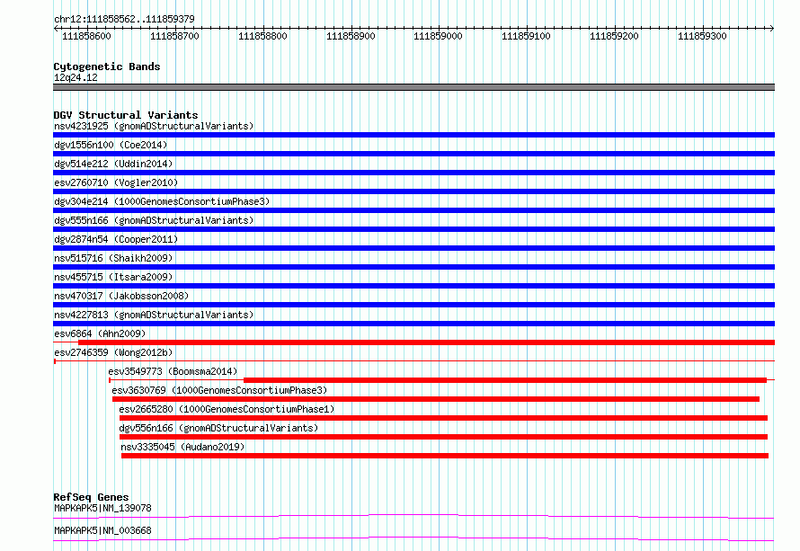
Task: Click the chr12:111858562..111859379 position text
Action: coord(124,20)
